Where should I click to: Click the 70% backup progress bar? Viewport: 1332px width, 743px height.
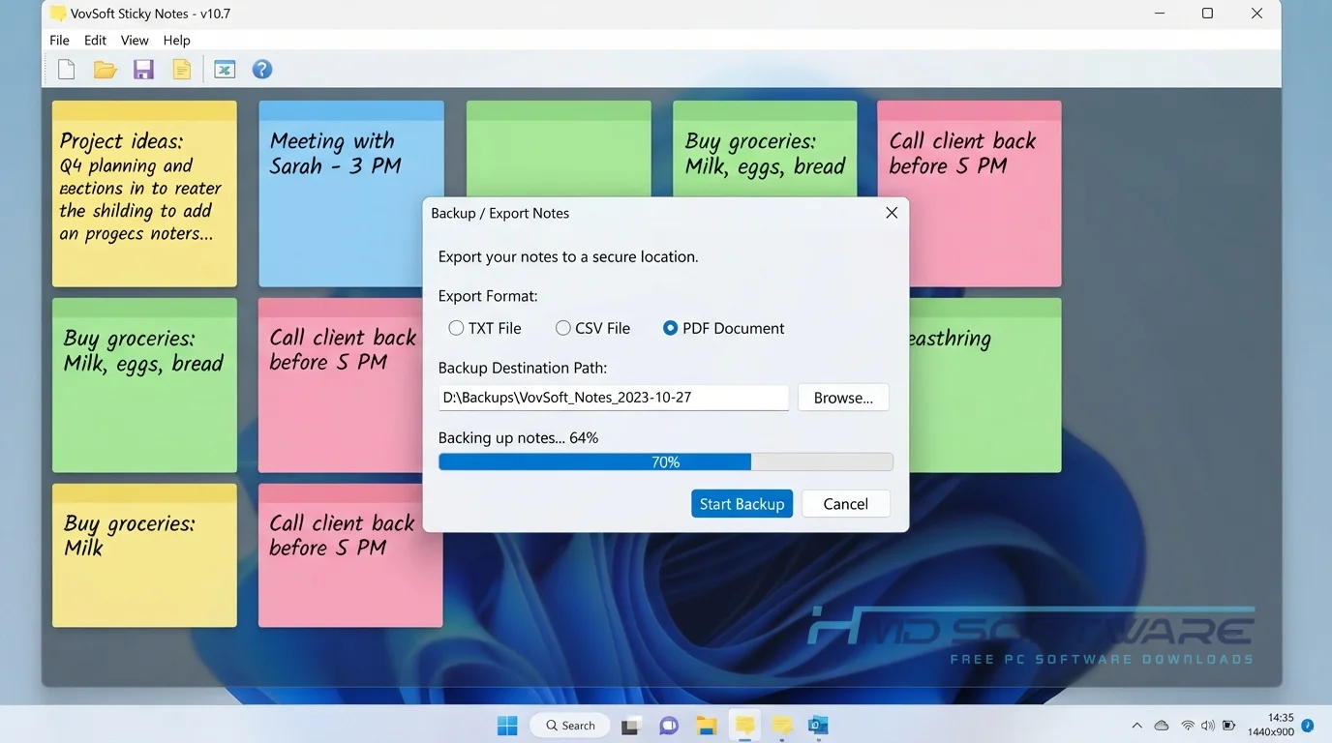(665, 462)
